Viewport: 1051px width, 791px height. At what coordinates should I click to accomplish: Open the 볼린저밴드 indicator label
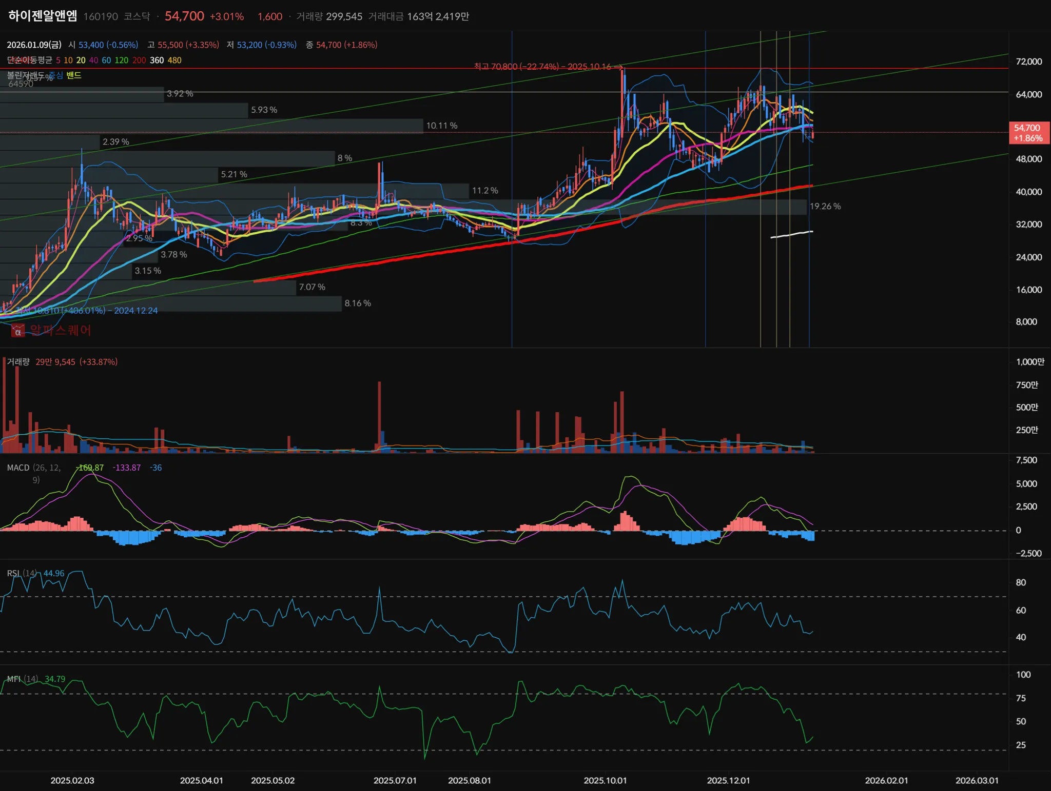pyautogui.click(x=25, y=75)
